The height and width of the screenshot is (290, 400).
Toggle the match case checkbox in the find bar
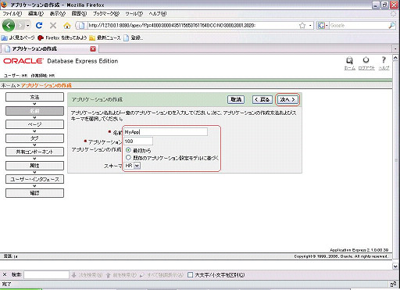(191, 274)
